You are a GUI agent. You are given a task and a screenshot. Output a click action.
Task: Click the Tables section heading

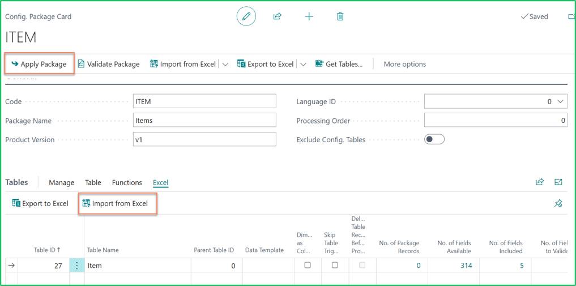point(16,182)
